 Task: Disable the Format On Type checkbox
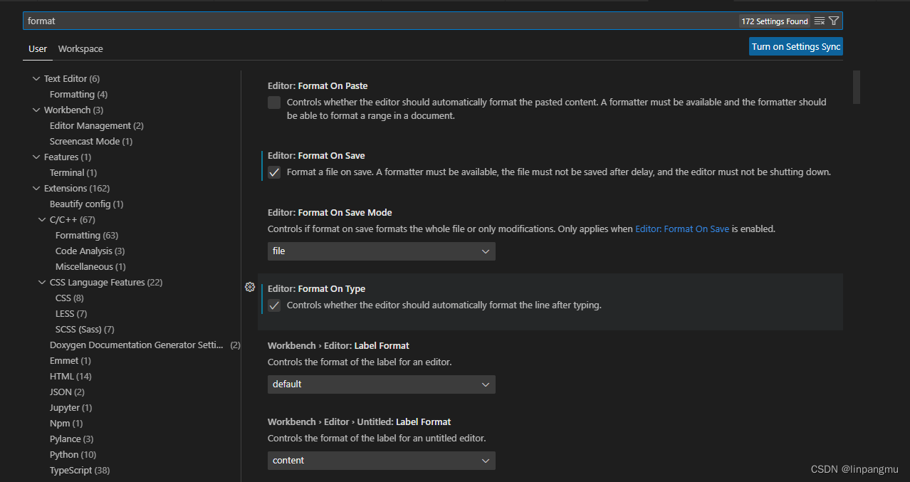point(274,305)
